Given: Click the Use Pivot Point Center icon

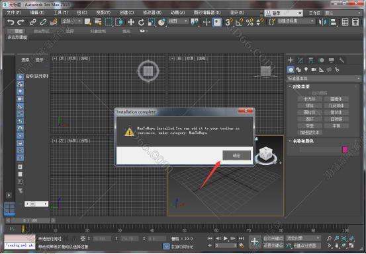Looking at the screenshot, I should click(195, 22).
